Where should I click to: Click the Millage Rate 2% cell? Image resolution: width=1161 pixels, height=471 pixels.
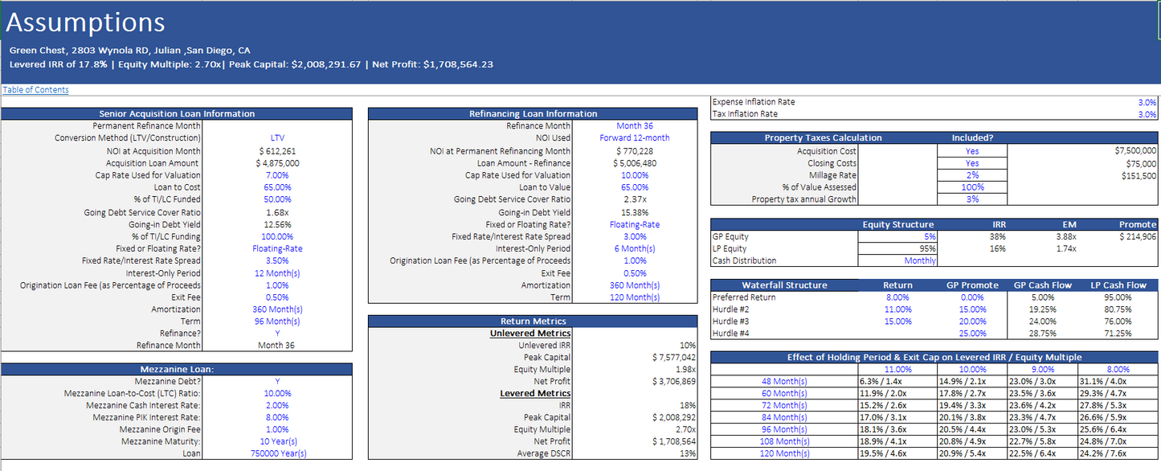point(972,175)
